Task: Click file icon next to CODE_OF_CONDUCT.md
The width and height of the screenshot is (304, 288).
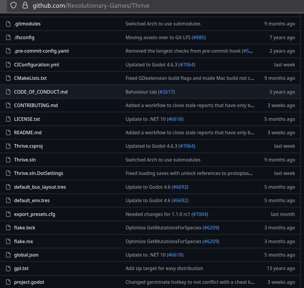Action: coord(8,92)
